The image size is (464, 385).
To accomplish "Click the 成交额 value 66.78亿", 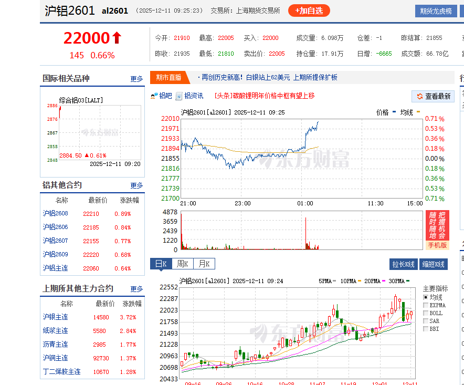I will coord(437,54).
